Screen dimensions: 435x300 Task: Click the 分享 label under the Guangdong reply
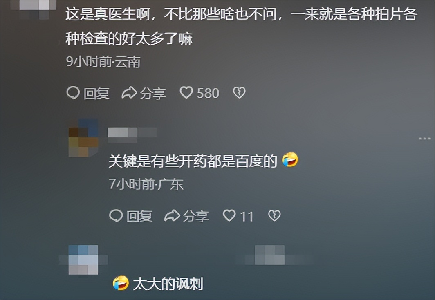[x=196, y=216]
